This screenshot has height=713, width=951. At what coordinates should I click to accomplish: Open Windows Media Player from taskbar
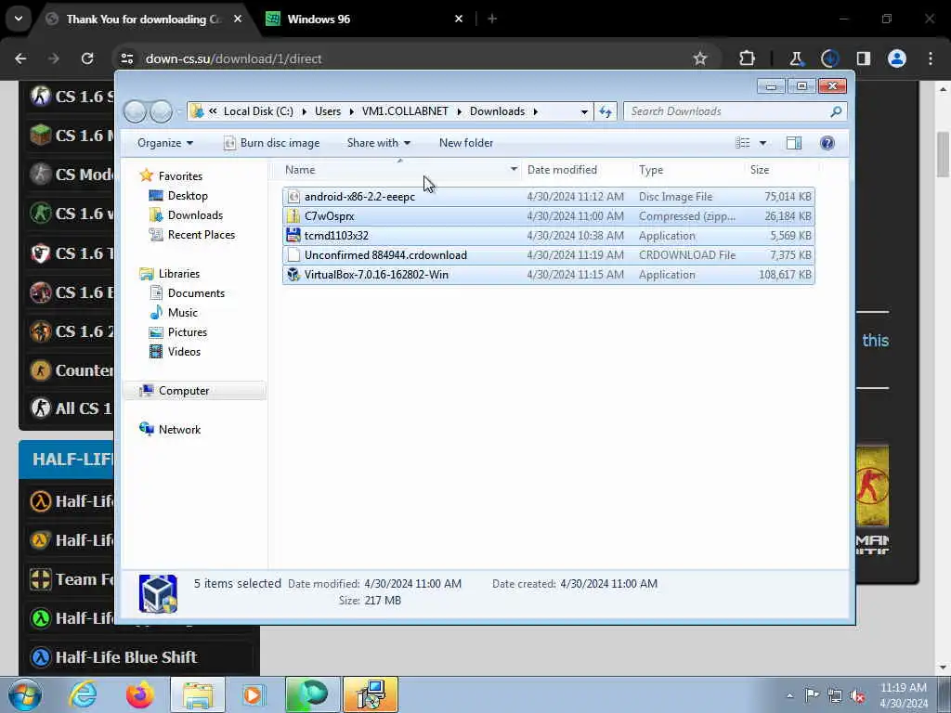tap(254, 694)
